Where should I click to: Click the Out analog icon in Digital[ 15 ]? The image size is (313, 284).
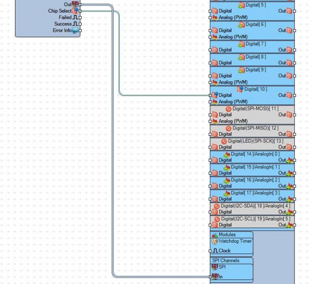[x=290, y=173]
